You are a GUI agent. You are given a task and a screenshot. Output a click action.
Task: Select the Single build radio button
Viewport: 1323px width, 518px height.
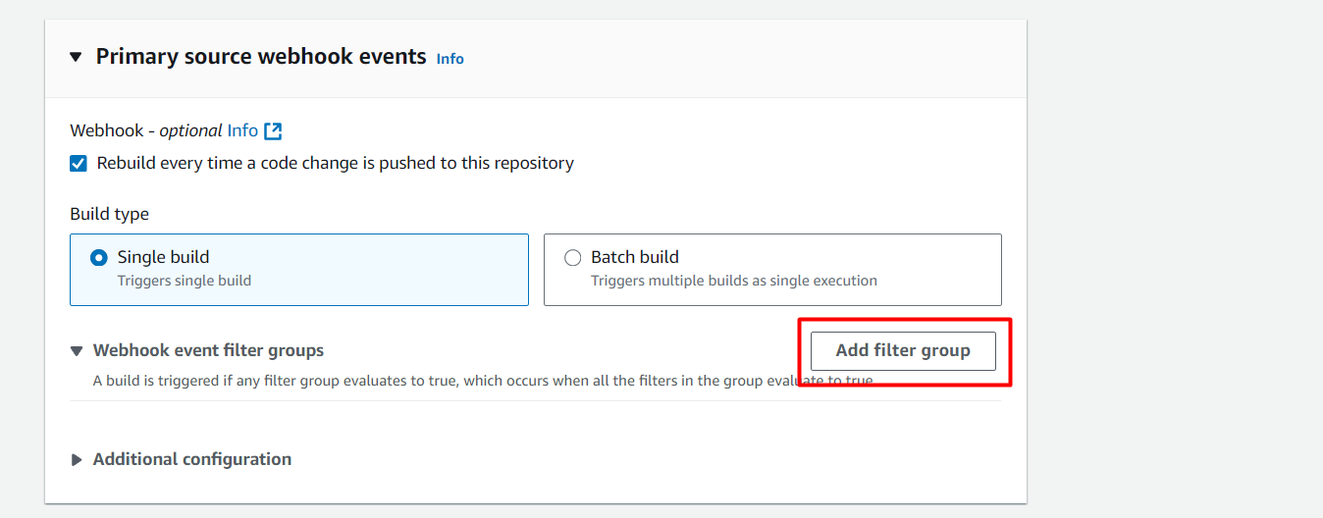point(99,258)
